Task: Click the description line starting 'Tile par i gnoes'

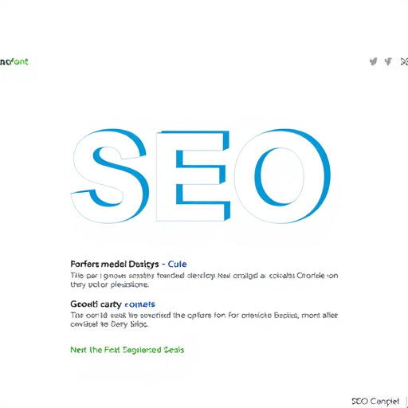Action: point(204,276)
